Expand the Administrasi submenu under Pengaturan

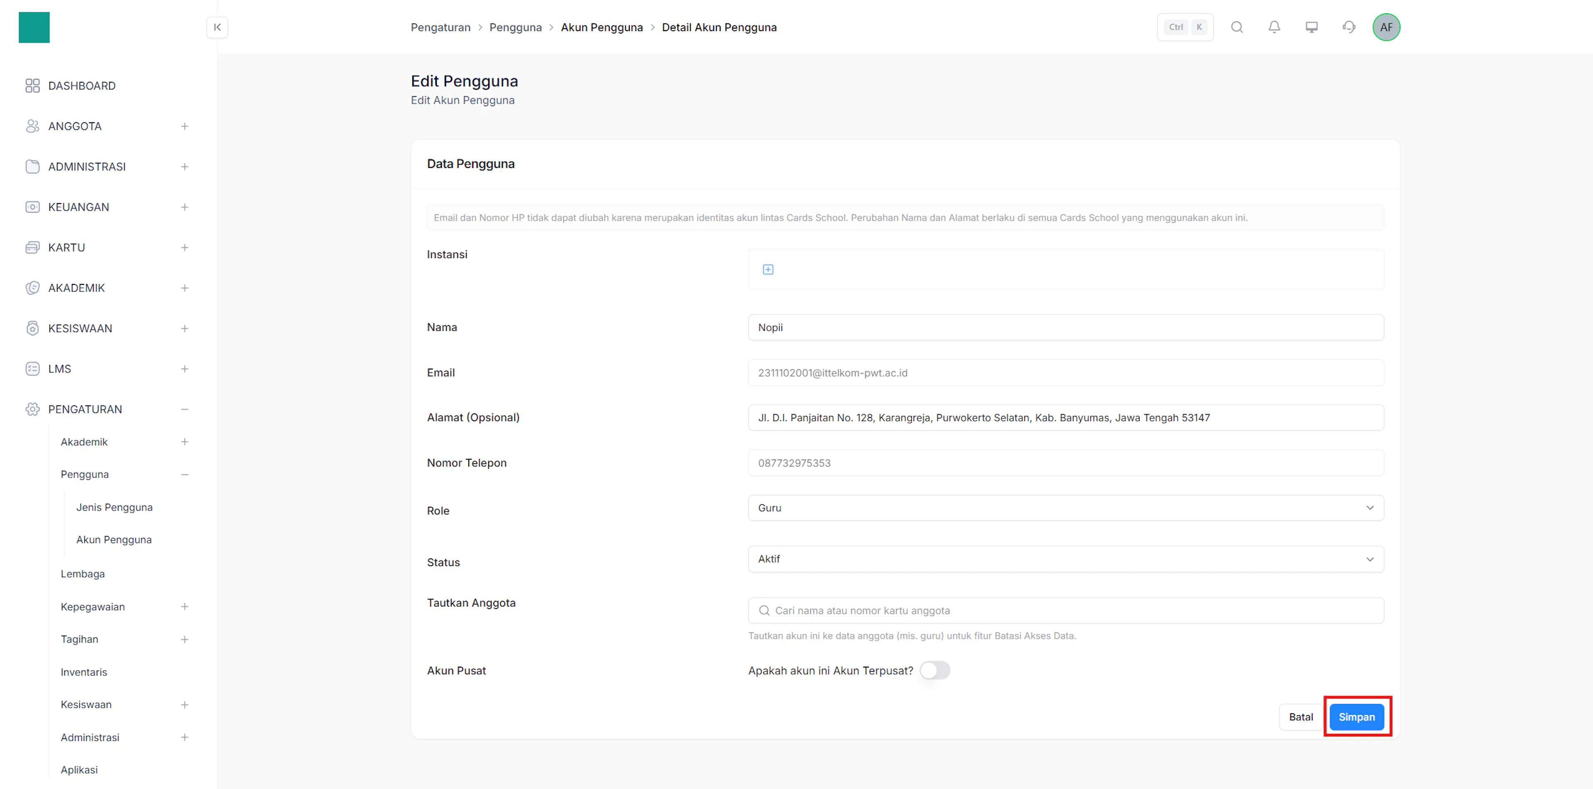click(x=184, y=737)
